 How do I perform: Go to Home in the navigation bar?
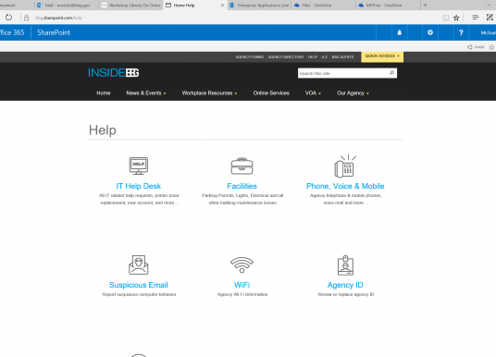[x=104, y=93]
